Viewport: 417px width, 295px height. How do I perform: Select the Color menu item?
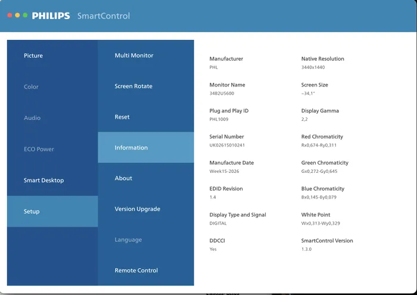pyautogui.click(x=52, y=87)
